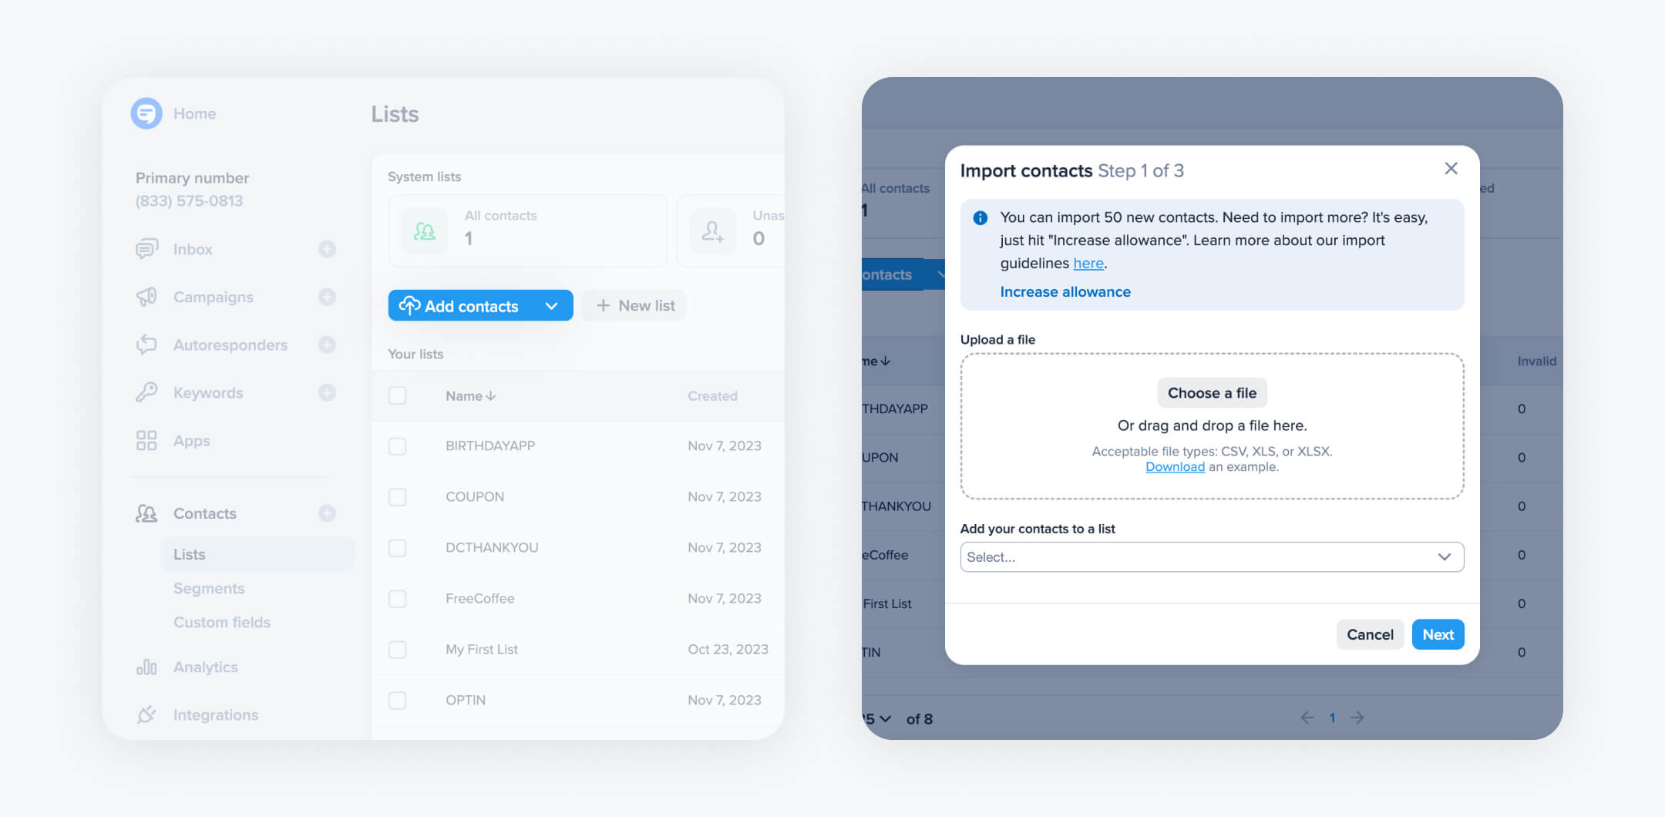This screenshot has width=1665, height=817.
Task: Open Custom fields under Contacts
Action: pyautogui.click(x=222, y=622)
